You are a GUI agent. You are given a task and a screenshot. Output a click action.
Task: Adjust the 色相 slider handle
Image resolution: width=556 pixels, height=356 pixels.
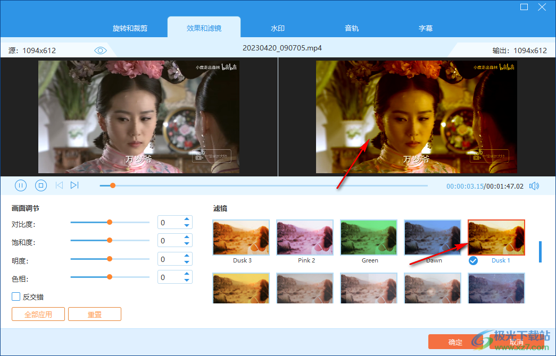click(110, 277)
